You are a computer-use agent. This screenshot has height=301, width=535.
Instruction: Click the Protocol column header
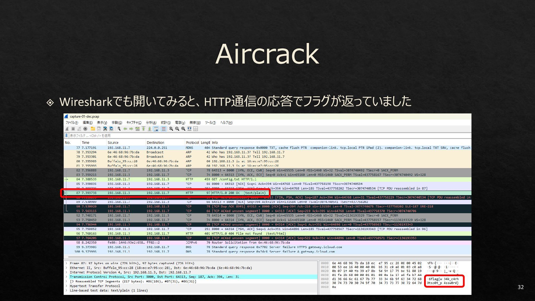[192, 142]
